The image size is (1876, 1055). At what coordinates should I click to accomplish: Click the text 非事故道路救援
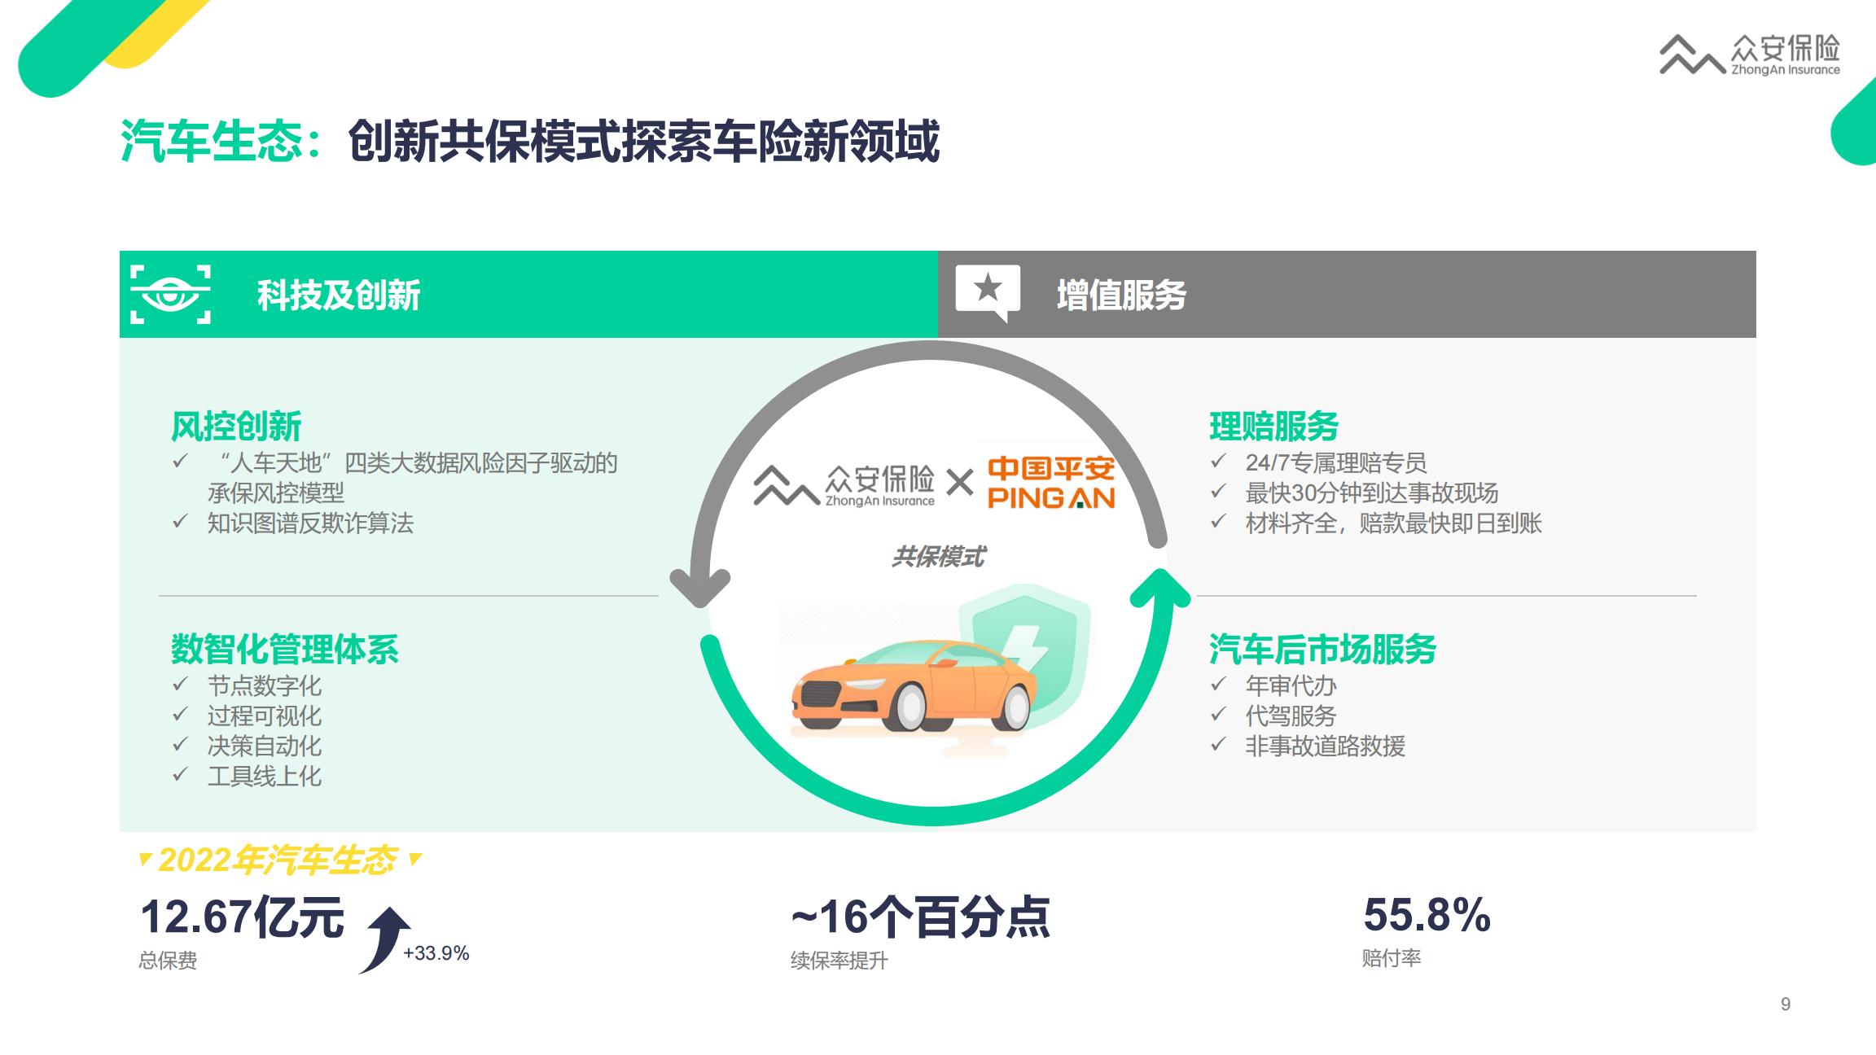click(x=1325, y=746)
